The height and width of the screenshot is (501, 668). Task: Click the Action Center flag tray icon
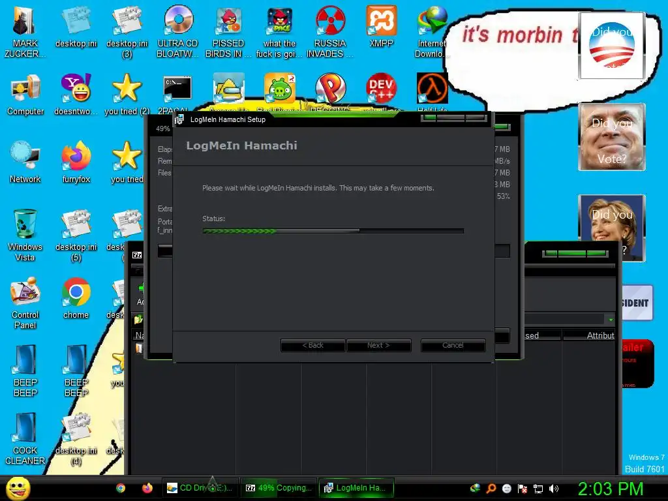click(x=523, y=489)
